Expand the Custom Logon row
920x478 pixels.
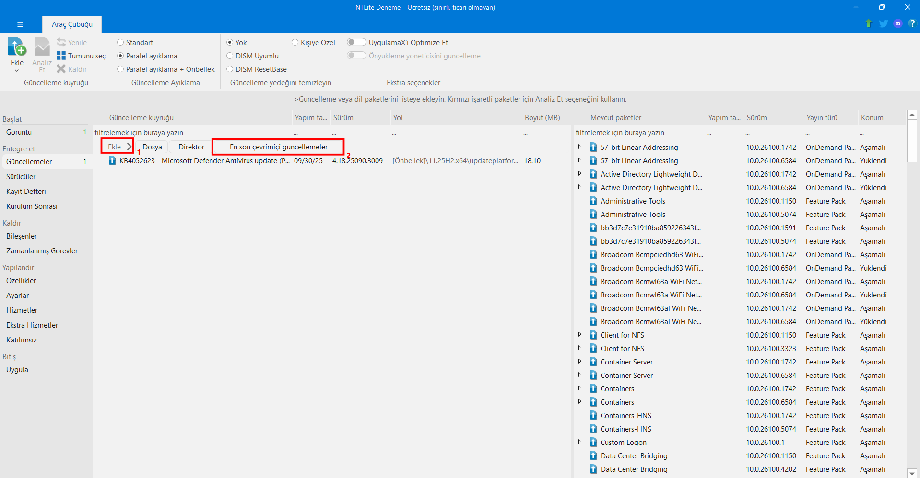579,442
